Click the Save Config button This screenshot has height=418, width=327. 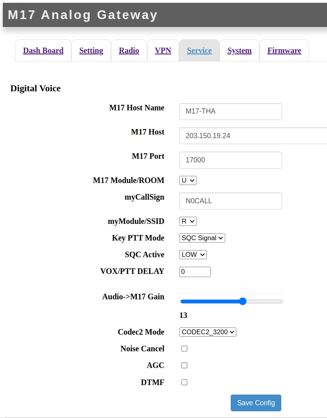coord(256,403)
